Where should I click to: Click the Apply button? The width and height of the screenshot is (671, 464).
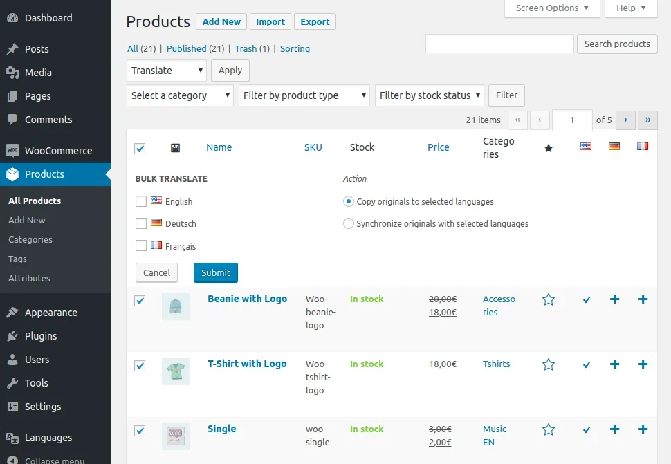230,70
